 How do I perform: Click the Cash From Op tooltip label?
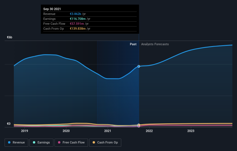click(x=53, y=29)
